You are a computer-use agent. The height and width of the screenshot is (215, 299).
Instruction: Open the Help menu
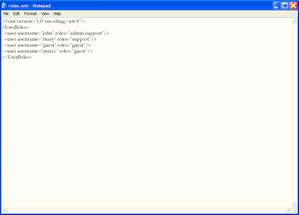[x=57, y=14]
